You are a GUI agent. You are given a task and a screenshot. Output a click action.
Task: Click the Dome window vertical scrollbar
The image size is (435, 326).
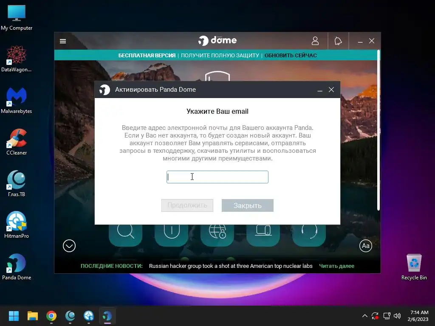pos(379,130)
